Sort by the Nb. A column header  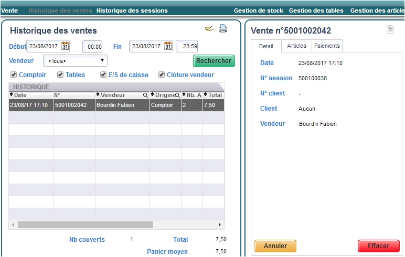pos(191,95)
